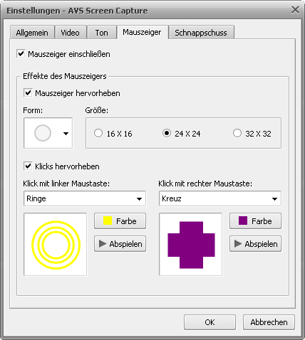The height and width of the screenshot is (340, 305).
Task: Play the left-click effect animation
Action: 120,244
